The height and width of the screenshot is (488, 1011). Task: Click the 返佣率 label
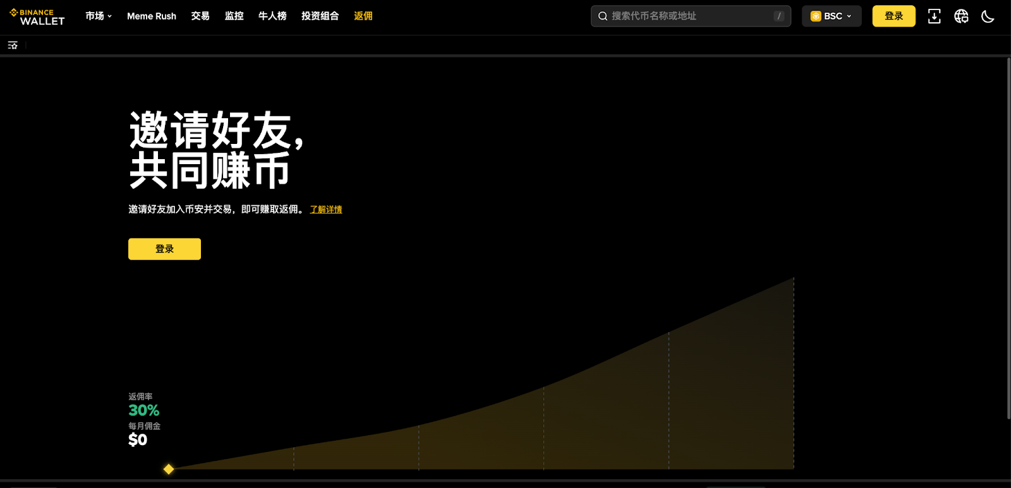[140, 396]
